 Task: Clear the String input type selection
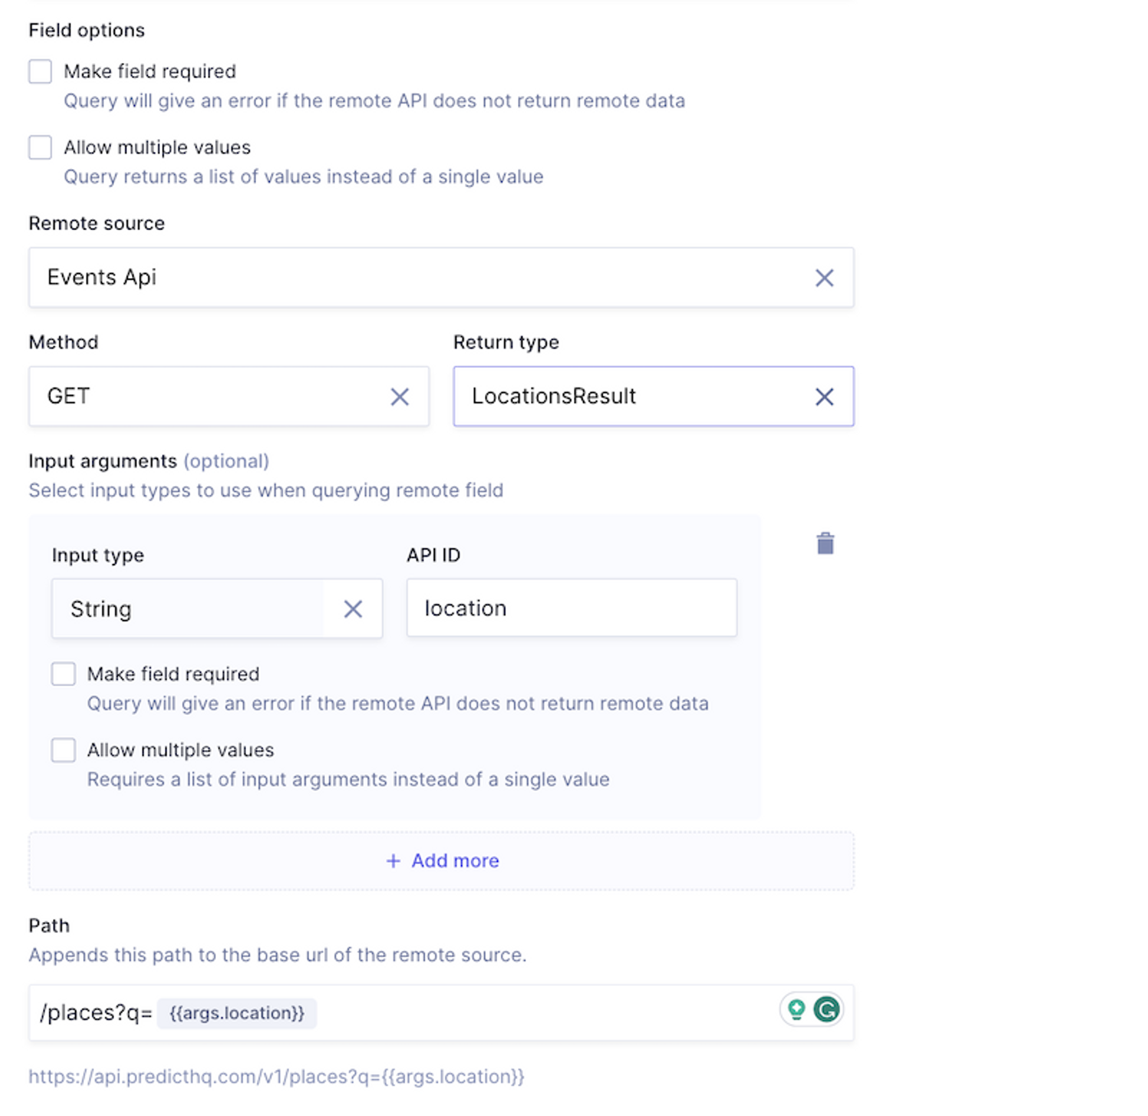[x=353, y=609]
